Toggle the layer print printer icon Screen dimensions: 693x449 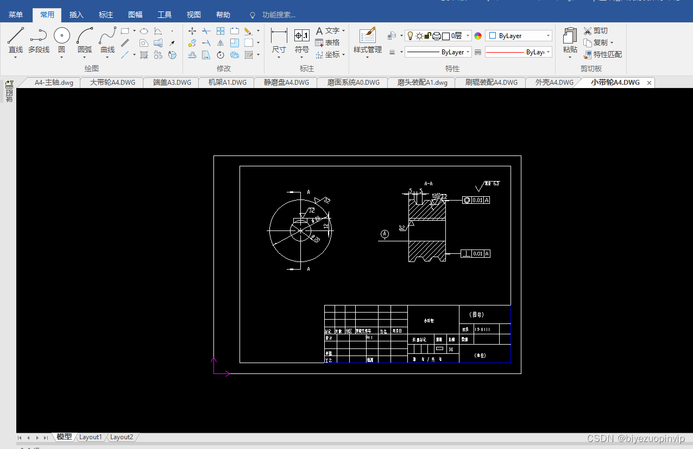coord(436,36)
